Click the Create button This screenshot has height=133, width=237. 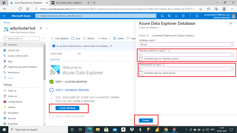coord(146,120)
